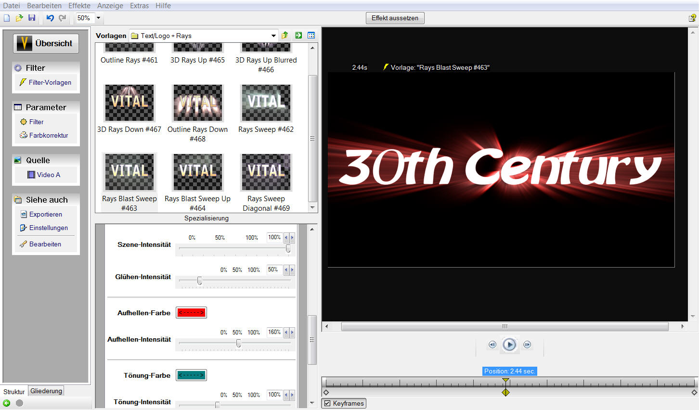
Task: Click the green folder-up icon beside Vorlagen
Action: click(285, 35)
